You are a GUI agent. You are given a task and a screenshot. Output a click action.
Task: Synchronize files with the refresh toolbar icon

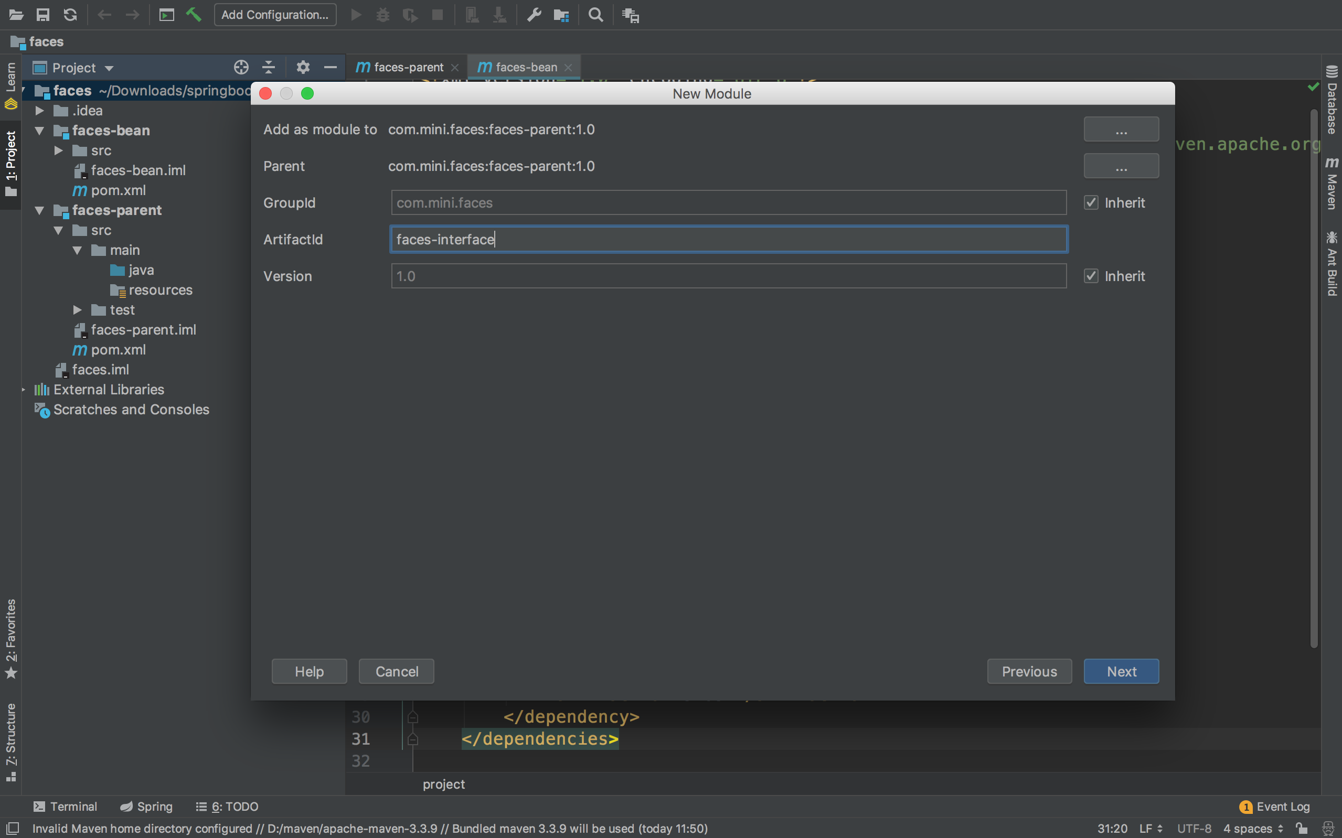(x=70, y=15)
